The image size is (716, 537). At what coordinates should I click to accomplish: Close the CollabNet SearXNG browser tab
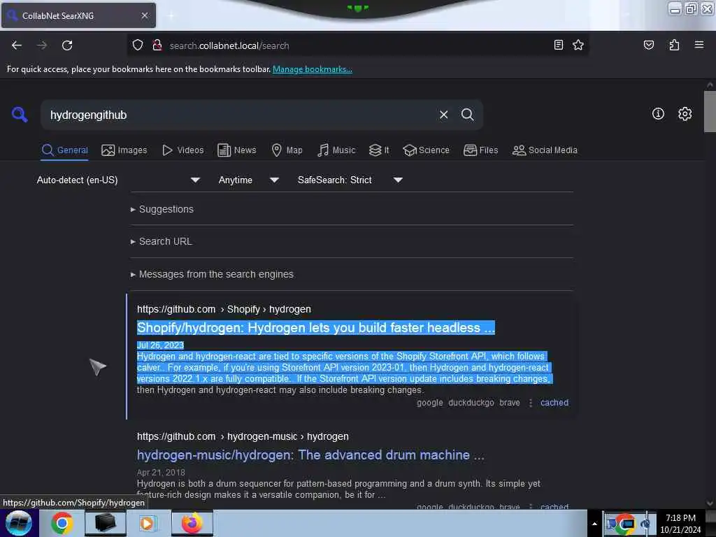[145, 15]
